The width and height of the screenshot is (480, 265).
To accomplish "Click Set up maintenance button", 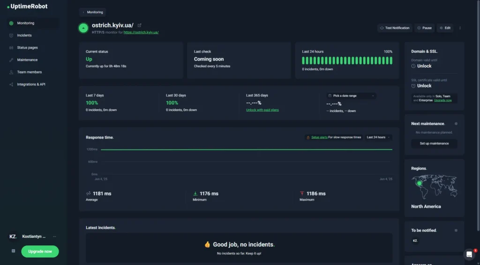I will (434, 143).
